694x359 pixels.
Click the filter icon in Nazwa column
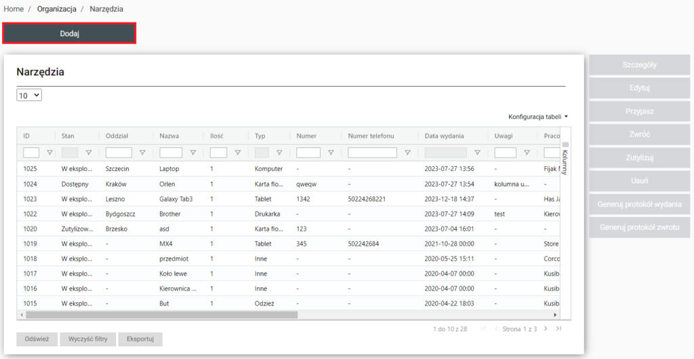[x=192, y=153]
